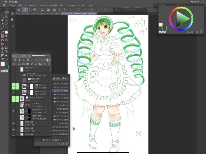Click the Open file folder icon
This screenshot has width=206, height=154.
48,10
